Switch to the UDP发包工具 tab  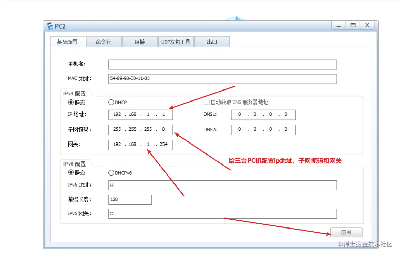[x=176, y=42]
